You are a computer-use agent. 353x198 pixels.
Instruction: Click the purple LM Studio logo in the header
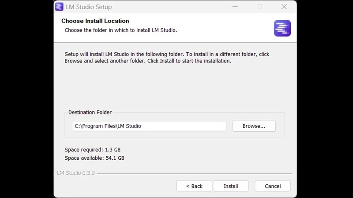point(282,28)
